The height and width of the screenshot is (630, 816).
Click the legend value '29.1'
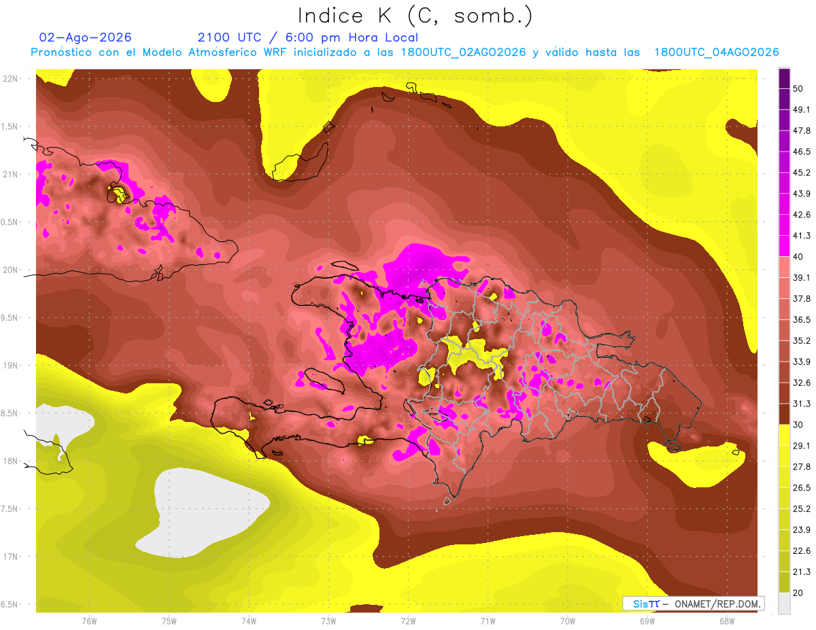coord(802,446)
